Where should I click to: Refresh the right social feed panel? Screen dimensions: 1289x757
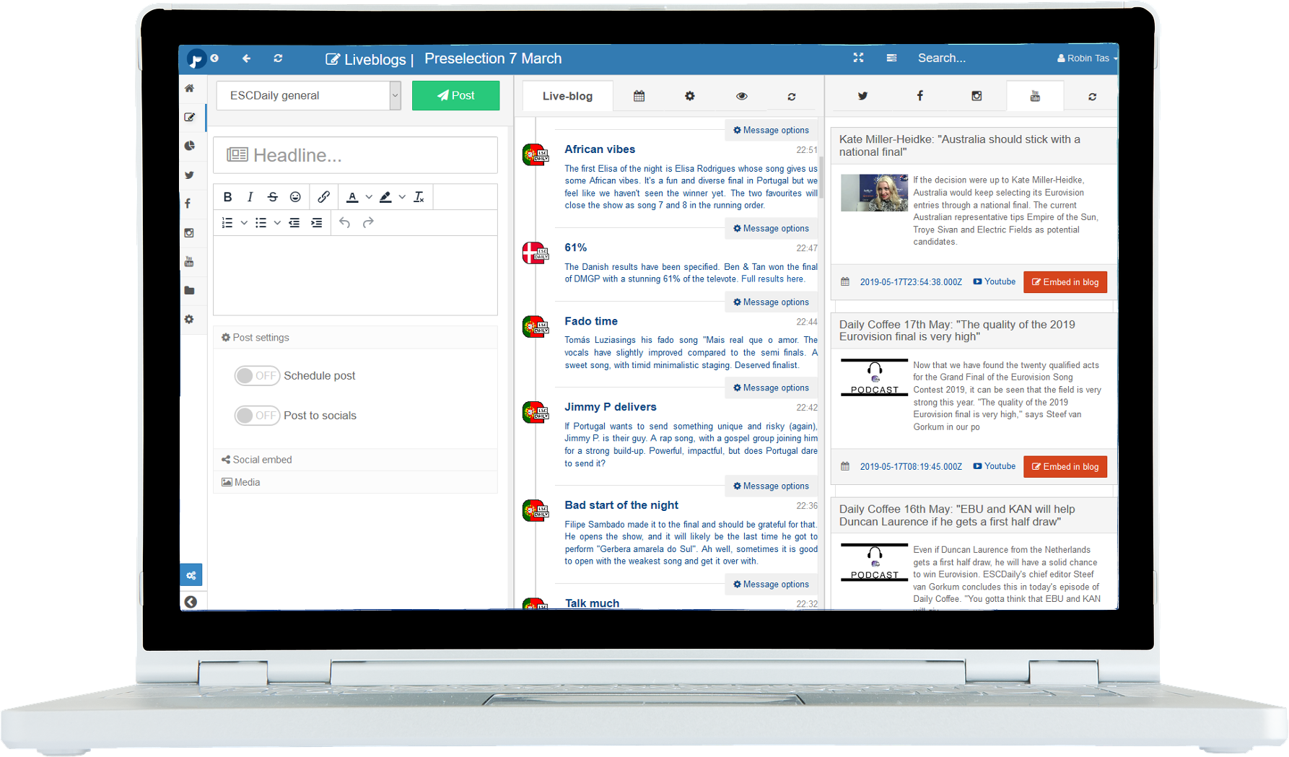click(x=1092, y=97)
